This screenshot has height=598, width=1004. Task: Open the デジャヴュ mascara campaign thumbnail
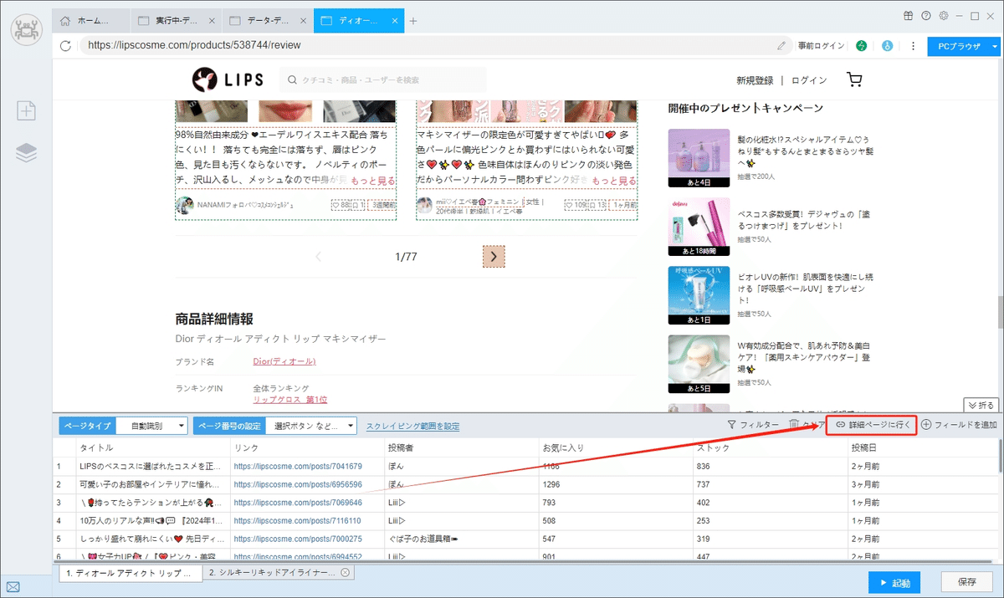tap(699, 227)
